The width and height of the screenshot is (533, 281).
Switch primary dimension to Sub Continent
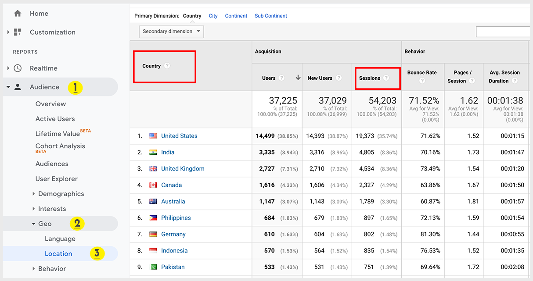270,16
